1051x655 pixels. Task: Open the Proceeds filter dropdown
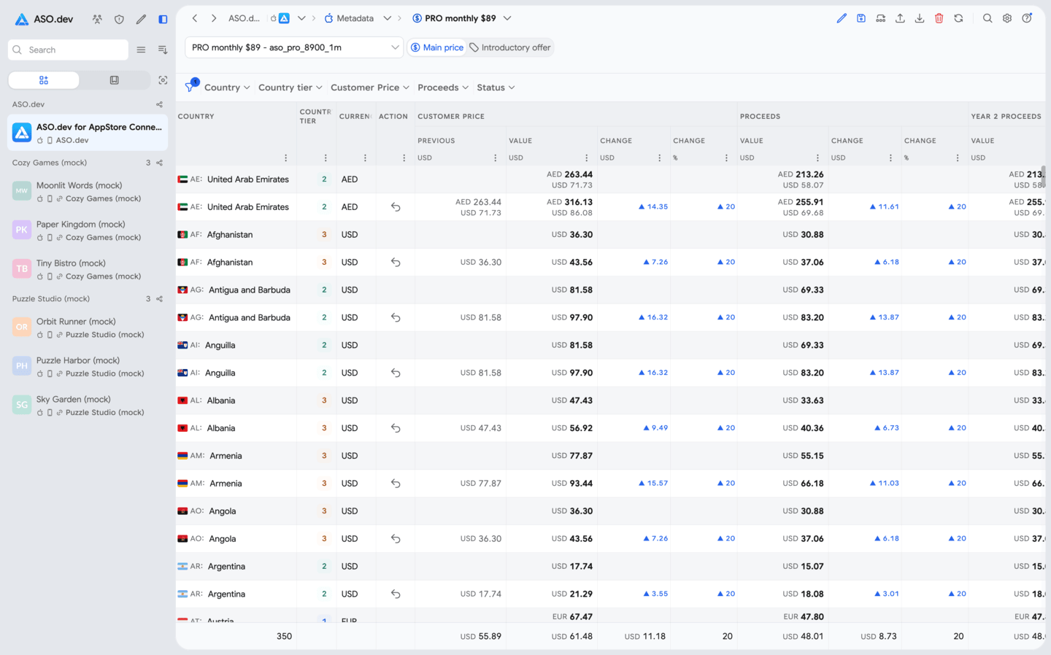[x=443, y=88]
